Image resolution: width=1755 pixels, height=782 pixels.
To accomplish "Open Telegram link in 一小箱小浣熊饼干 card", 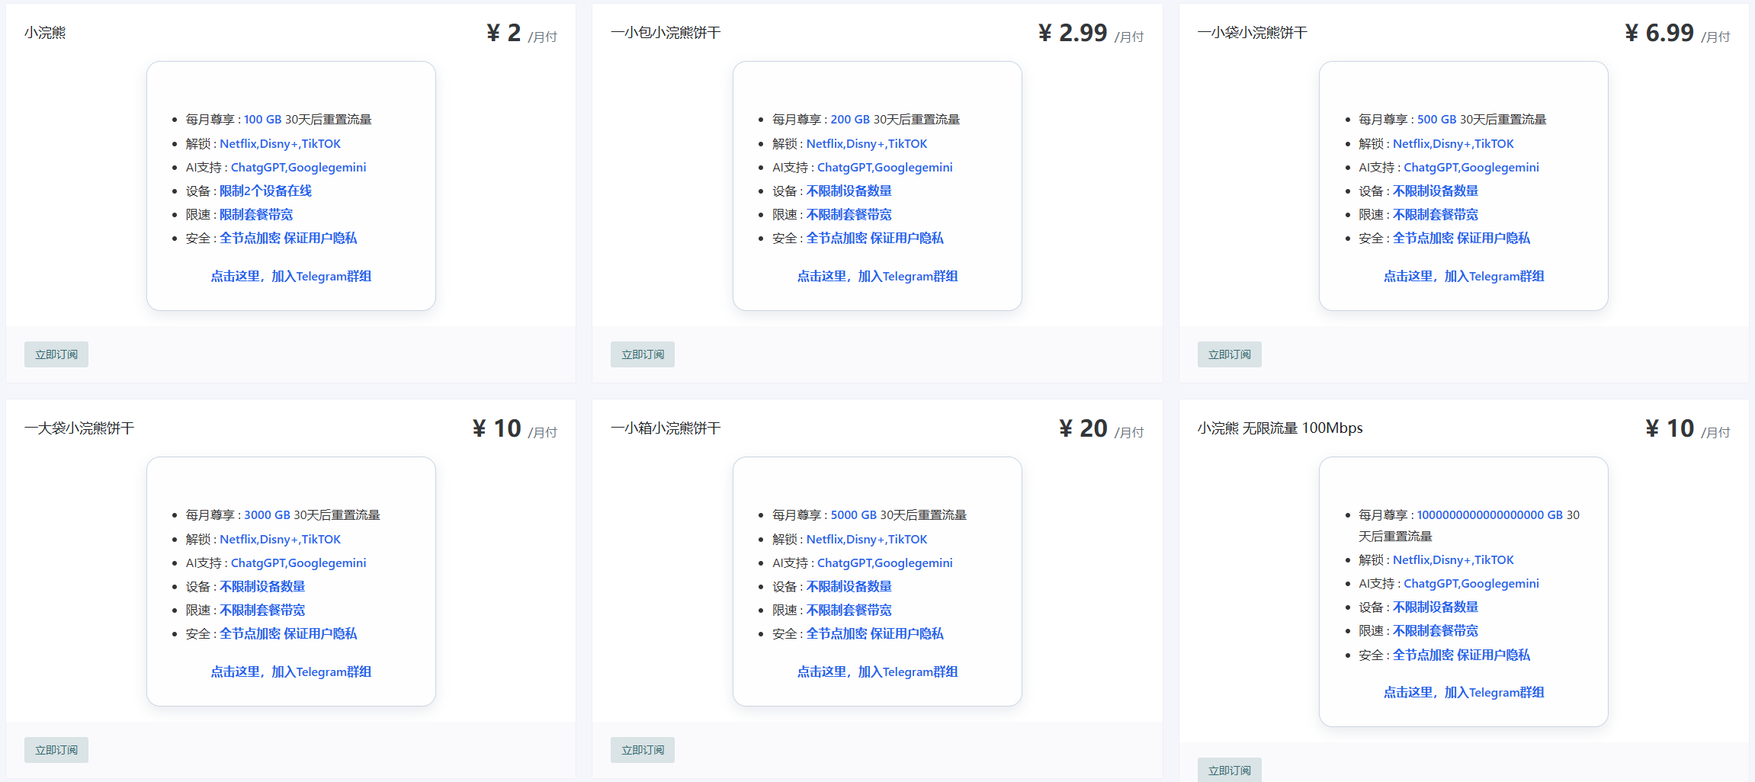I will click(x=877, y=671).
